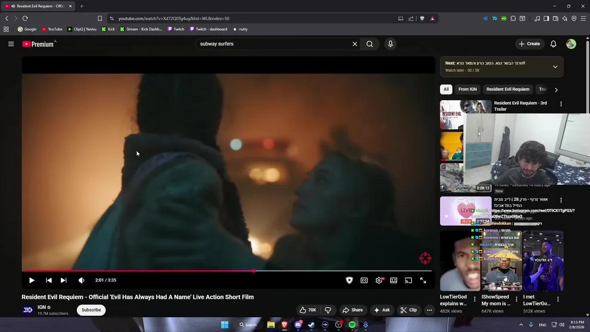
Task: Go to previous video in playlist
Action: [48, 280]
